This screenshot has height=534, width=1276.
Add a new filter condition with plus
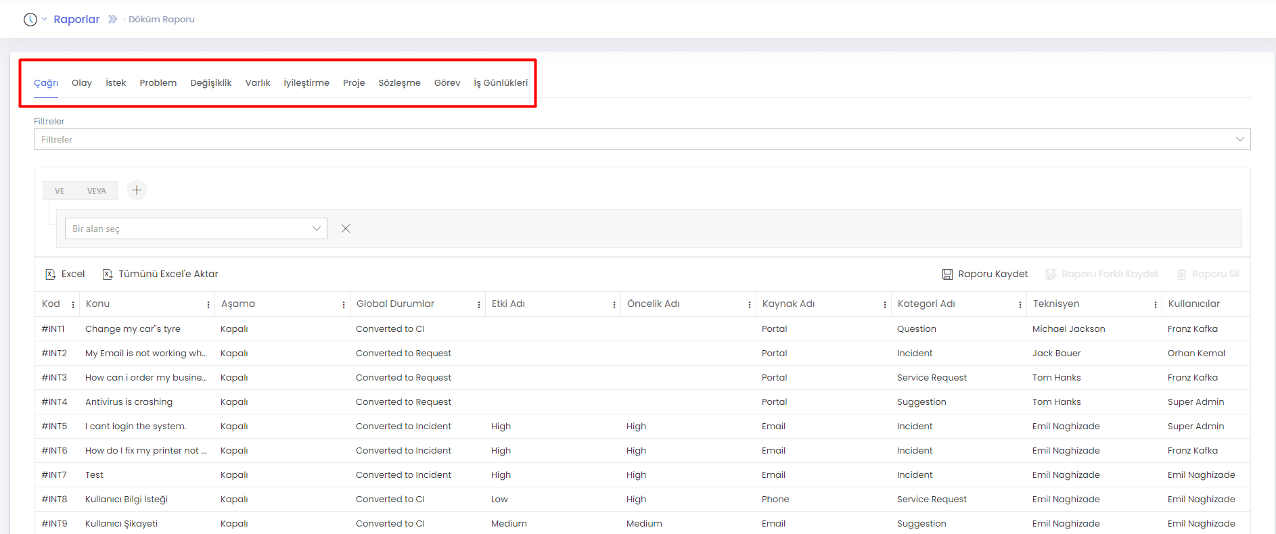coord(137,190)
